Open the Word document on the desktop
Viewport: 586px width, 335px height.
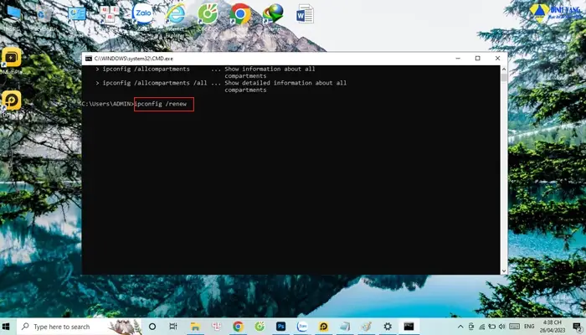coord(305,14)
